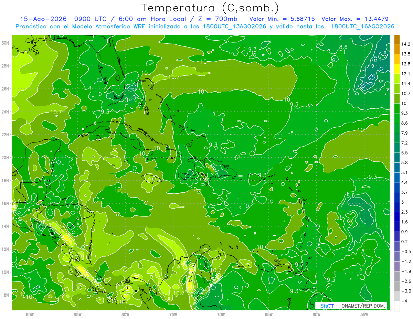Viewport: 413px width, 319px height.
Task: Click the dark navy swatch between 1.6 and 2.3
Action: pyautogui.click(x=397, y=217)
